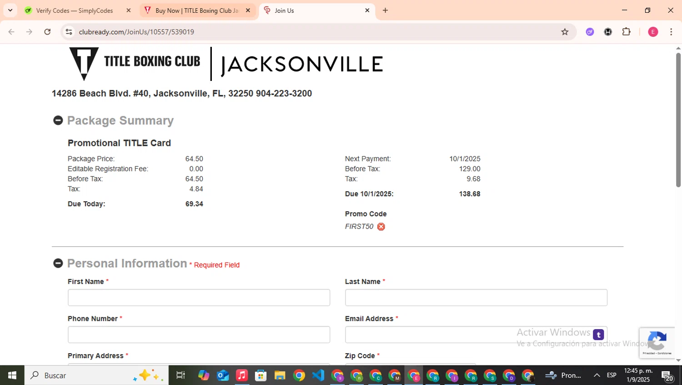Select the Next Payment date 10/1/2025
Screen dimensions: 682x385
click(465, 159)
